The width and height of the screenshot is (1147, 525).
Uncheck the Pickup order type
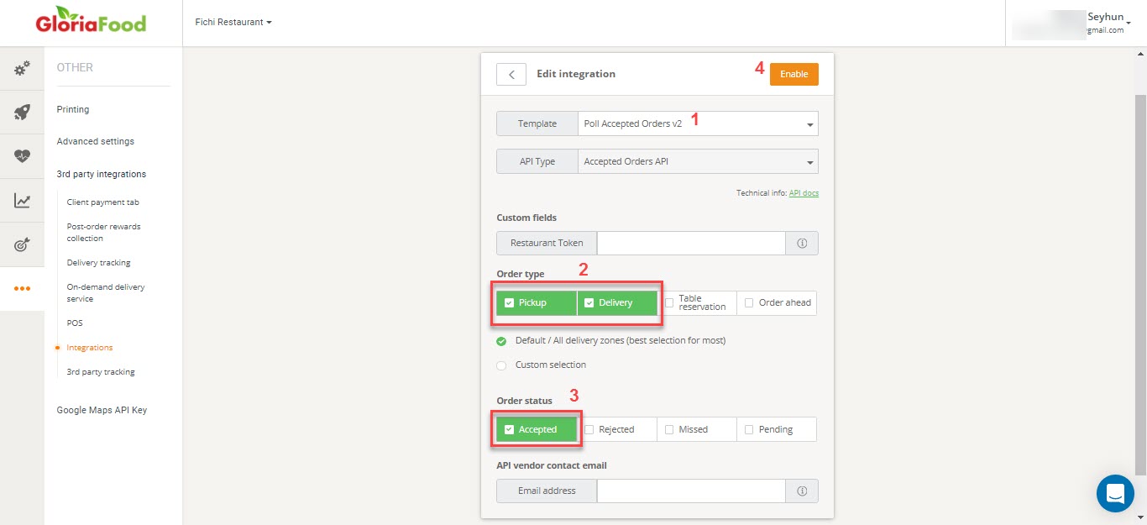509,302
